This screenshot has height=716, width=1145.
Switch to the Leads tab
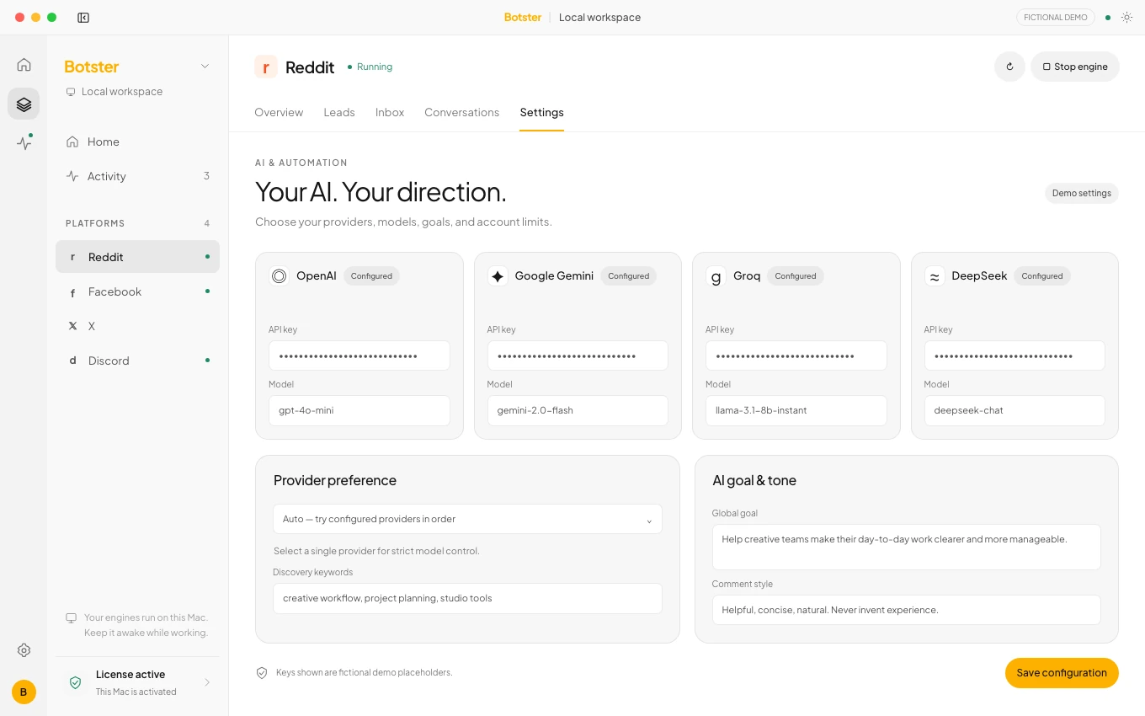point(339,113)
